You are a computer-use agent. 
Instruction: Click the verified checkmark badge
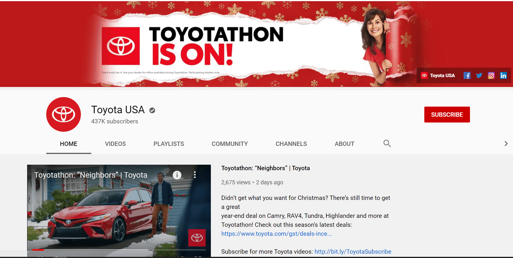point(152,110)
